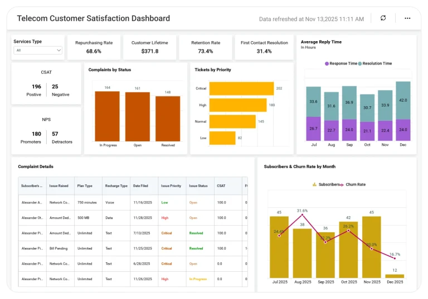
Task: Click the High priority tickets bar
Action: click(x=238, y=105)
